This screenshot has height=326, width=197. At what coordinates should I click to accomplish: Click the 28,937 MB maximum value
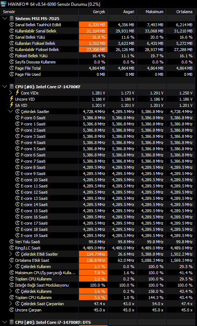[x=154, y=50]
